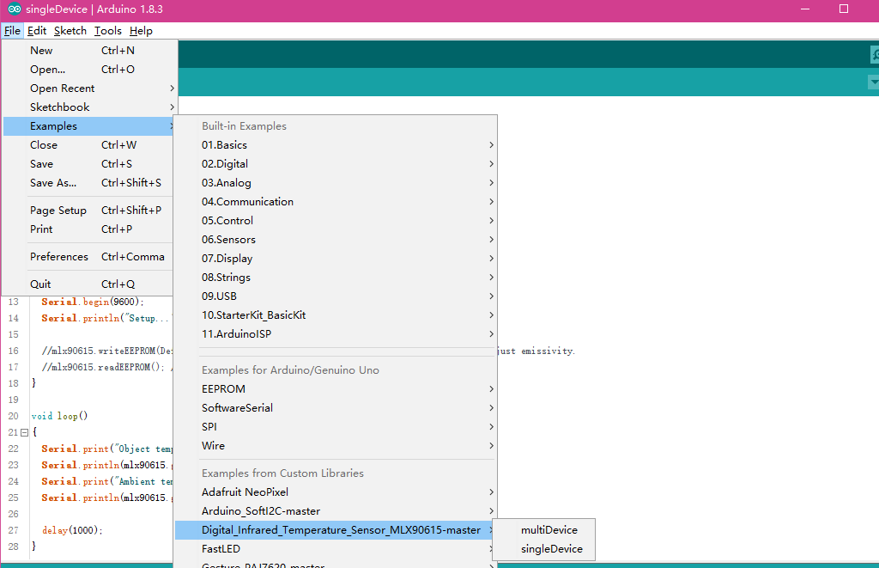This screenshot has width=879, height=568.
Task: Expand the 09.USB examples submenu
Action: pyautogui.click(x=336, y=296)
